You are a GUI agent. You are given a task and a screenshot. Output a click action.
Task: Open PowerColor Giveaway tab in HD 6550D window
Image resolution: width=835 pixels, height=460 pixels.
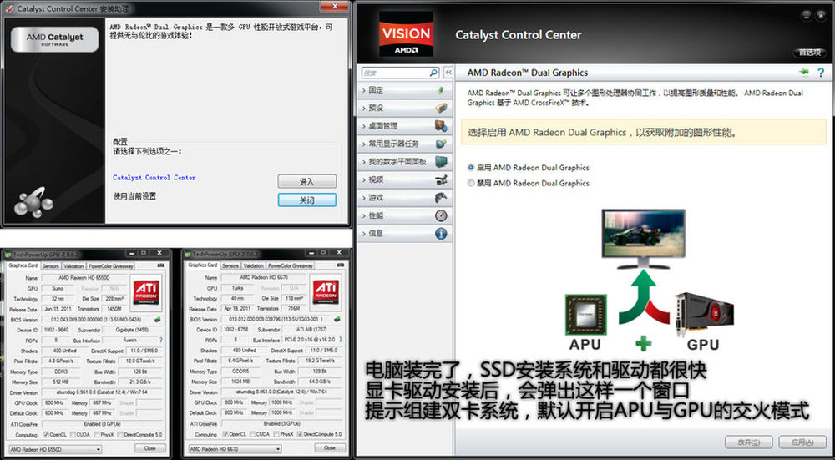tap(111, 265)
